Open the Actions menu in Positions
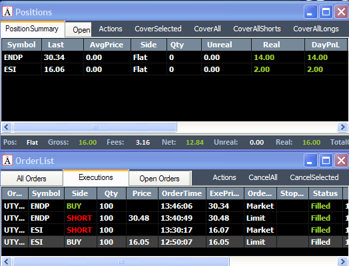349x266 pixels. click(x=111, y=29)
